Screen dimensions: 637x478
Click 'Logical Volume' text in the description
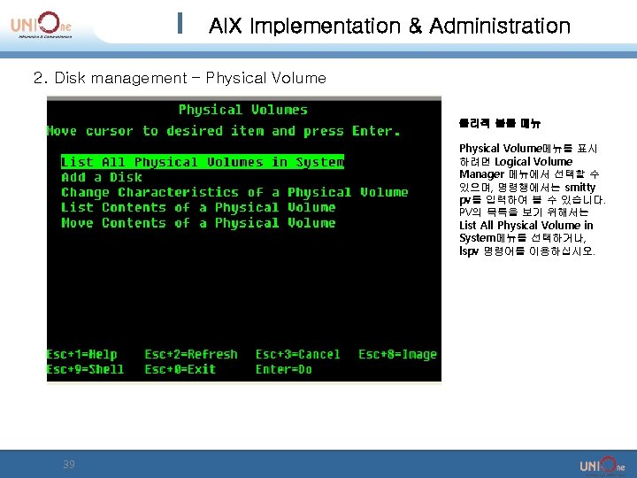coord(533,161)
